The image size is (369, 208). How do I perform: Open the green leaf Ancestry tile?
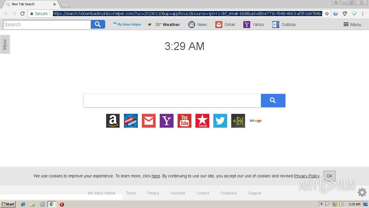(238, 121)
